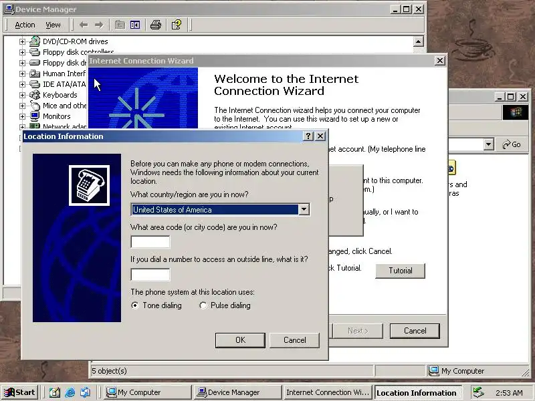The height and width of the screenshot is (401, 535).
Task: Expand the Monitors node
Action: coord(22,116)
